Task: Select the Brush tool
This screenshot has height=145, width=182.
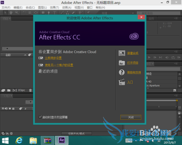Action: (62, 13)
